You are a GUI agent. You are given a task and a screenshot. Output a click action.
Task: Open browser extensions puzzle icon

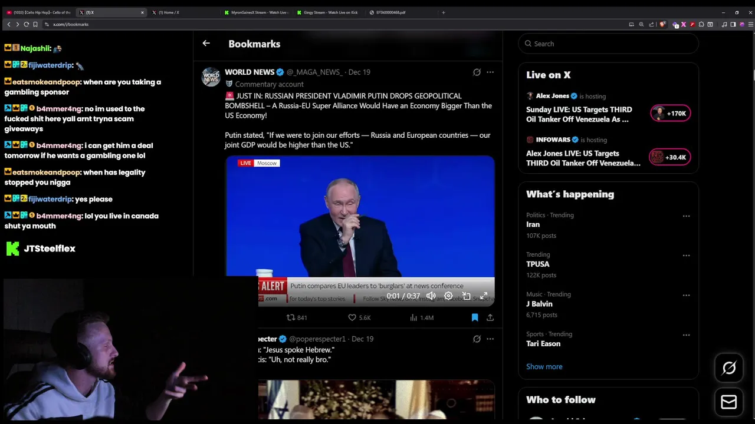coord(701,24)
